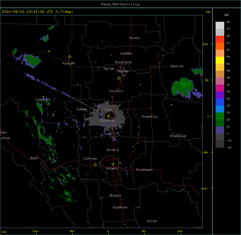This screenshot has height=235, width=241.
Task: Click the Limestone label
Action: click(43, 99)
